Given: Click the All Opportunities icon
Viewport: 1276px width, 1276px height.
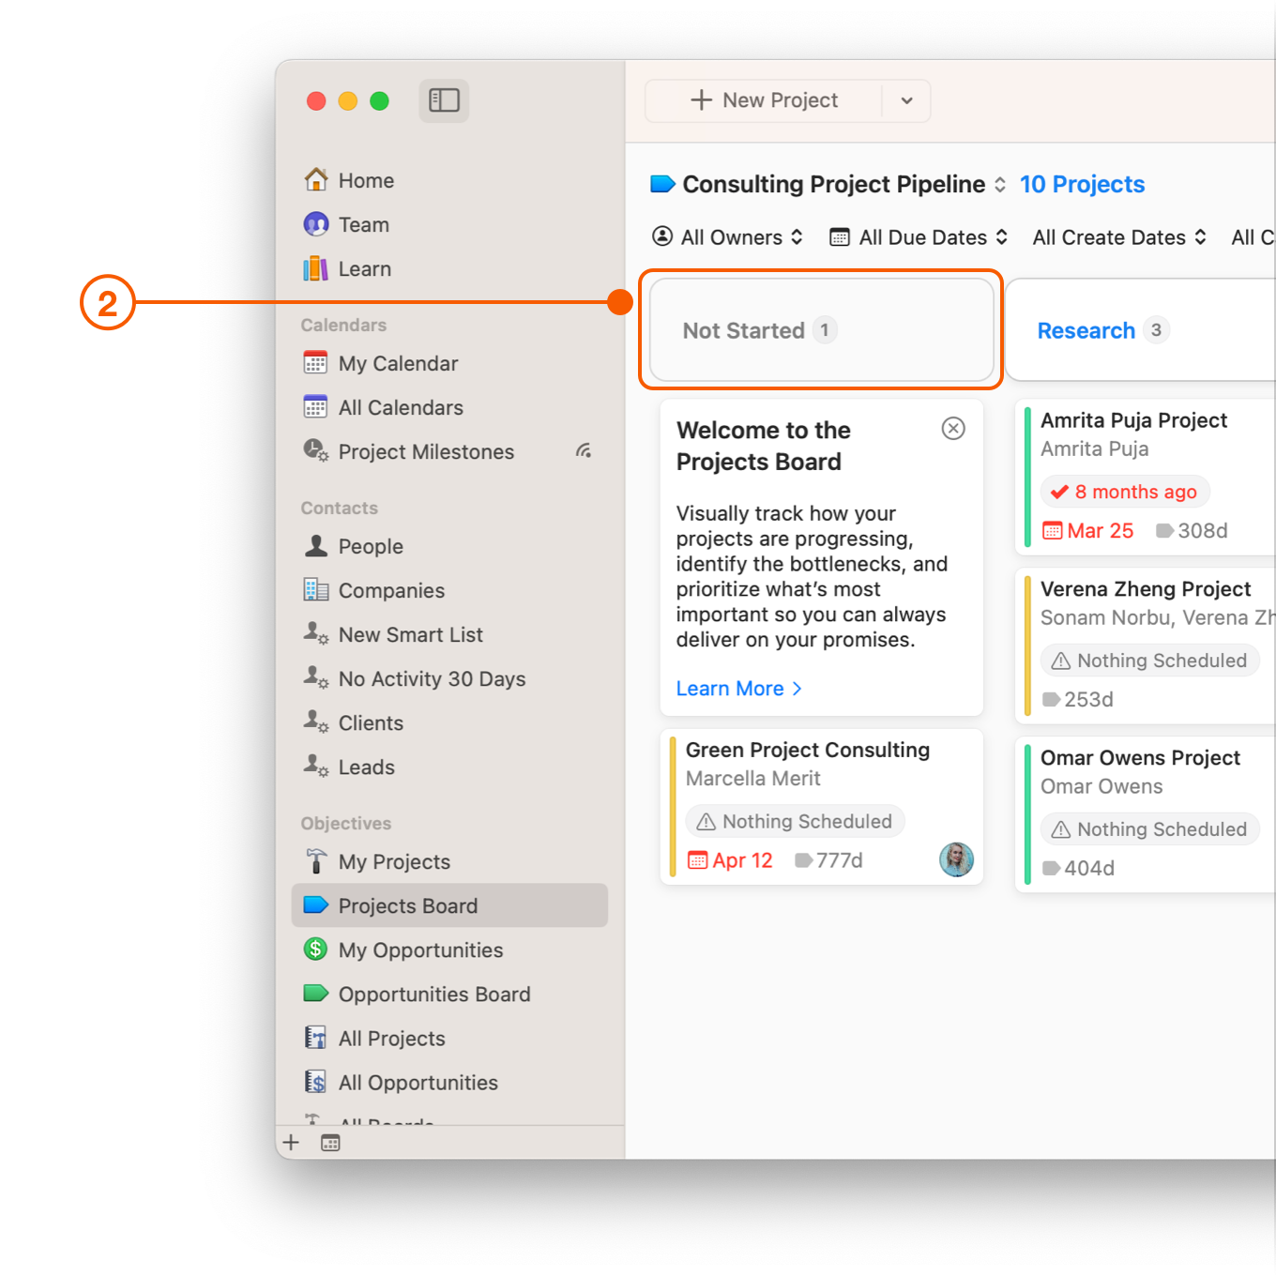Looking at the screenshot, I should click(x=316, y=1082).
